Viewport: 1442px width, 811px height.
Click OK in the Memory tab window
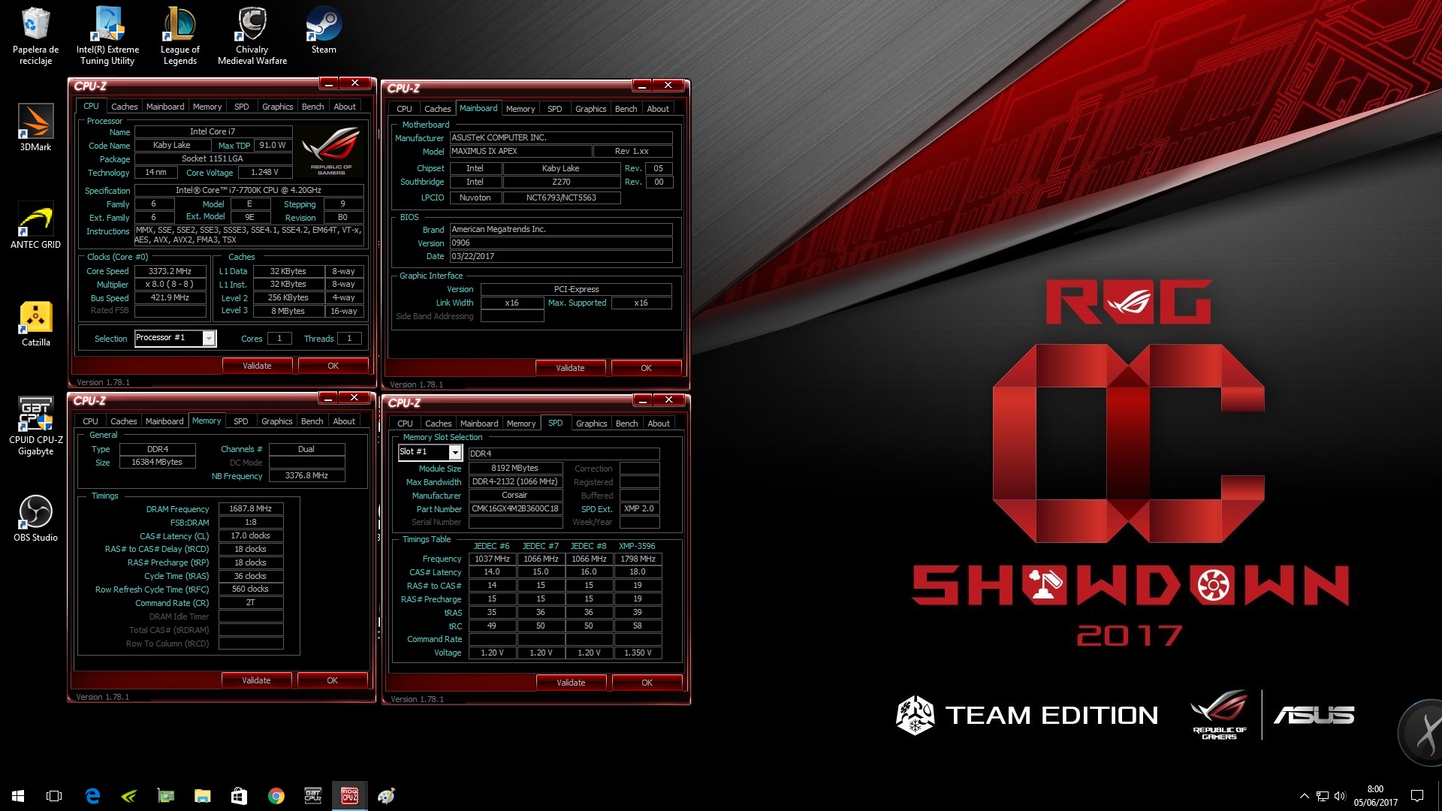[332, 680]
